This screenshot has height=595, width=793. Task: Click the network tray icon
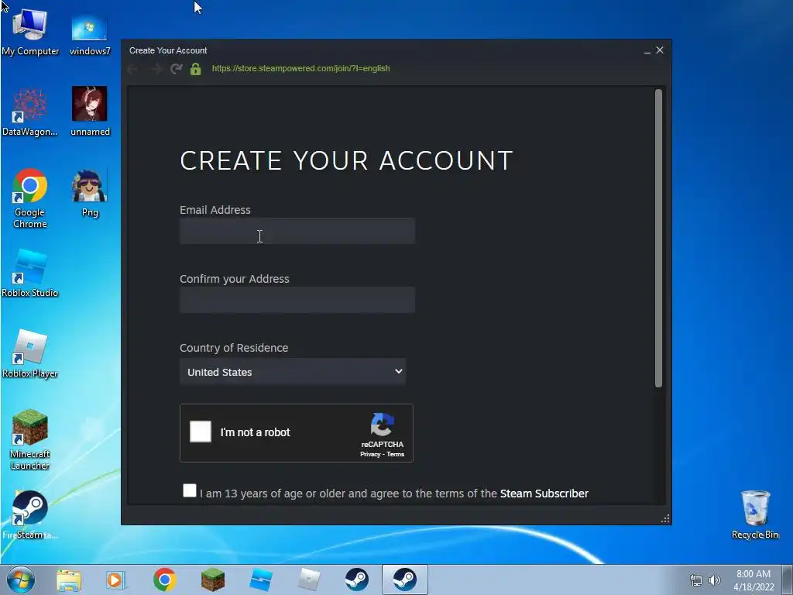point(696,581)
